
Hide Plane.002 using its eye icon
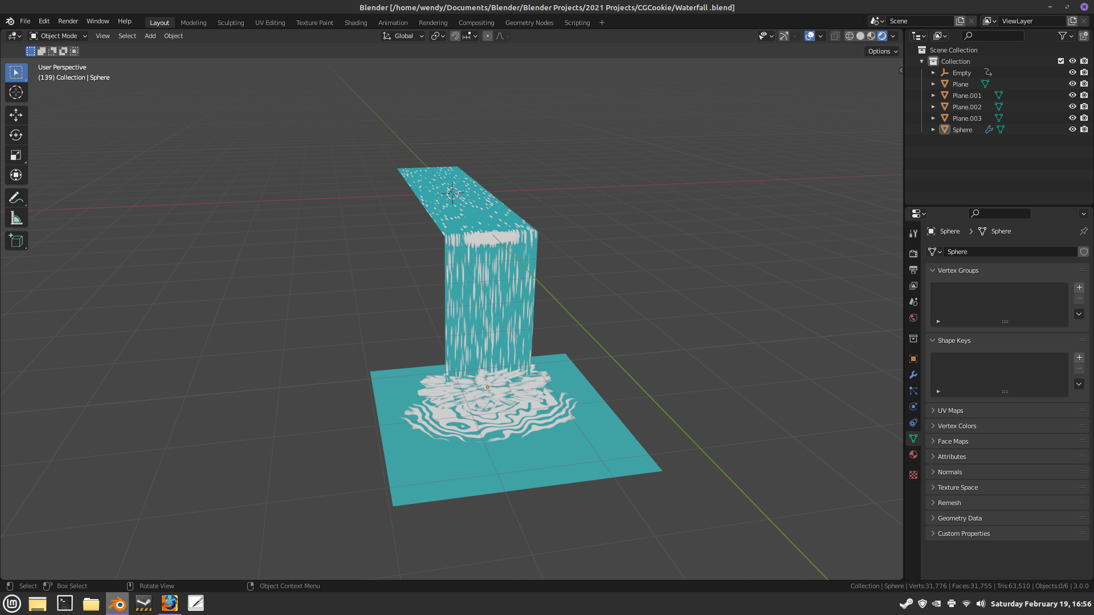[1072, 107]
